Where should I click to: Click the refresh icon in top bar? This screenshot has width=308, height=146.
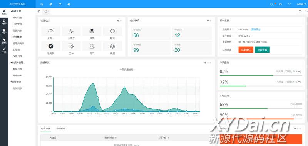[60, 4]
